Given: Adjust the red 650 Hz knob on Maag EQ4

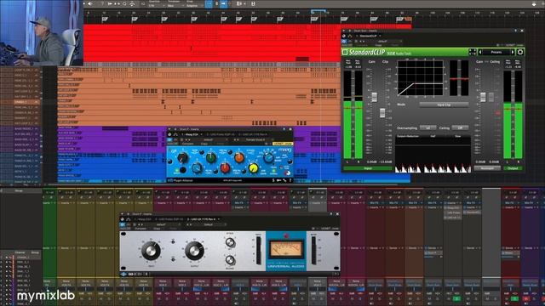Looking at the screenshot, I should click(225, 168).
